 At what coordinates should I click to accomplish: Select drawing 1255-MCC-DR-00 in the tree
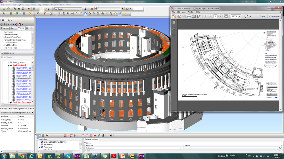[x=23, y=100]
